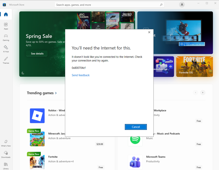Viewport: 219px width, 170px height.
Task: Click Free button for Microsoft Teams
Action: click(199, 167)
